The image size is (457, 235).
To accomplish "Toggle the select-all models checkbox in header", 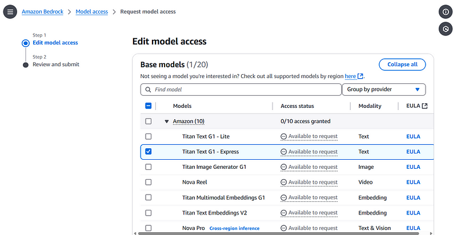I will click(x=149, y=106).
